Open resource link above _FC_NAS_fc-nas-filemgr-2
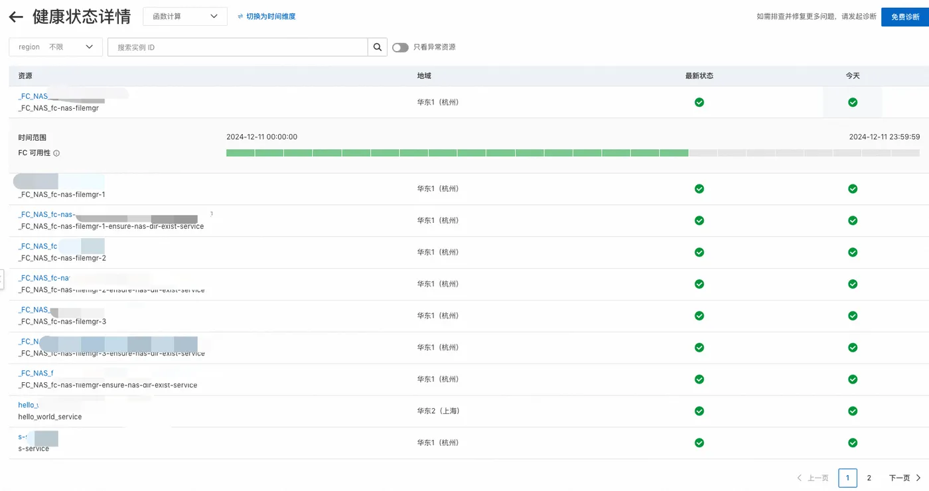 (x=38, y=246)
